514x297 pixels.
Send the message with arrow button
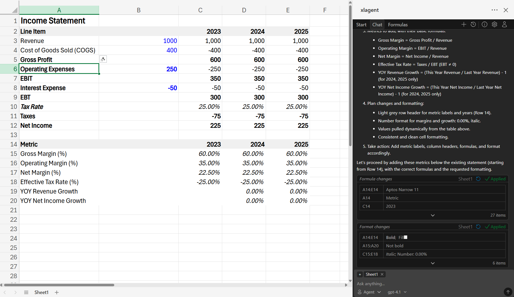(x=508, y=292)
